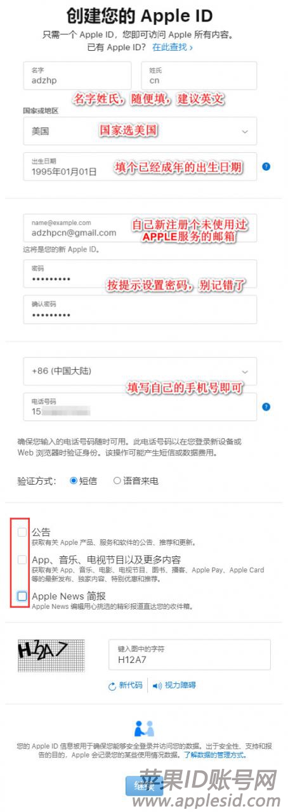The width and height of the screenshot is (288, 812).
Task: Click the refresh icon for new code
Action: coord(112,685)
